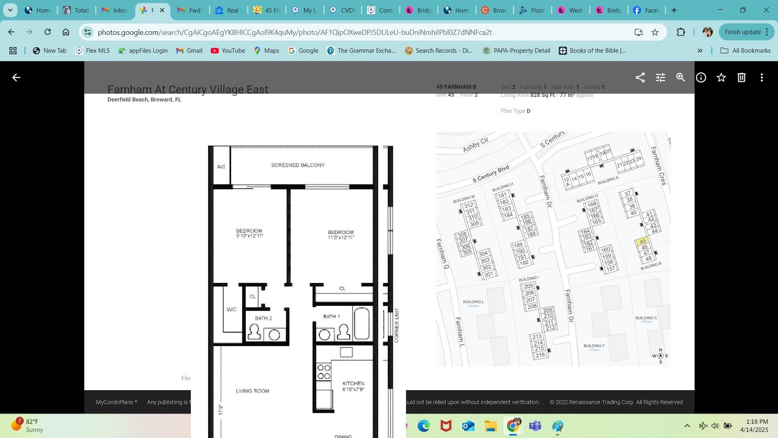This screenshot has width=778, height=438.
Task: Switch to the Floor tab
Action: coord(532,10)
